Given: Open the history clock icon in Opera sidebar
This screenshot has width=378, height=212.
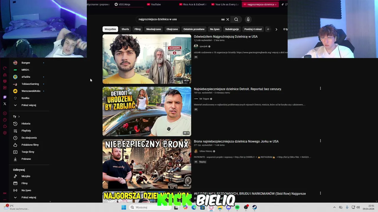Looking at the screenshot, I should point(5,120).
